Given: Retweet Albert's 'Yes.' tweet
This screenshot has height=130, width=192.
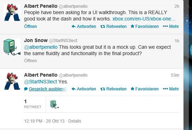Looking at the screenshot, I should click(x=113, y=89).
